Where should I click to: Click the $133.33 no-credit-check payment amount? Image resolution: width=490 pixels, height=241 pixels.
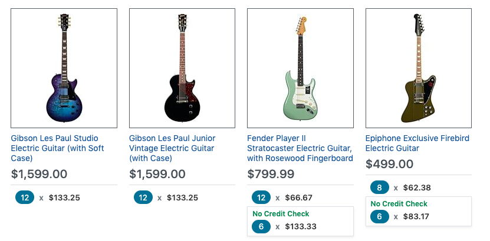click(x=300, y=226)
